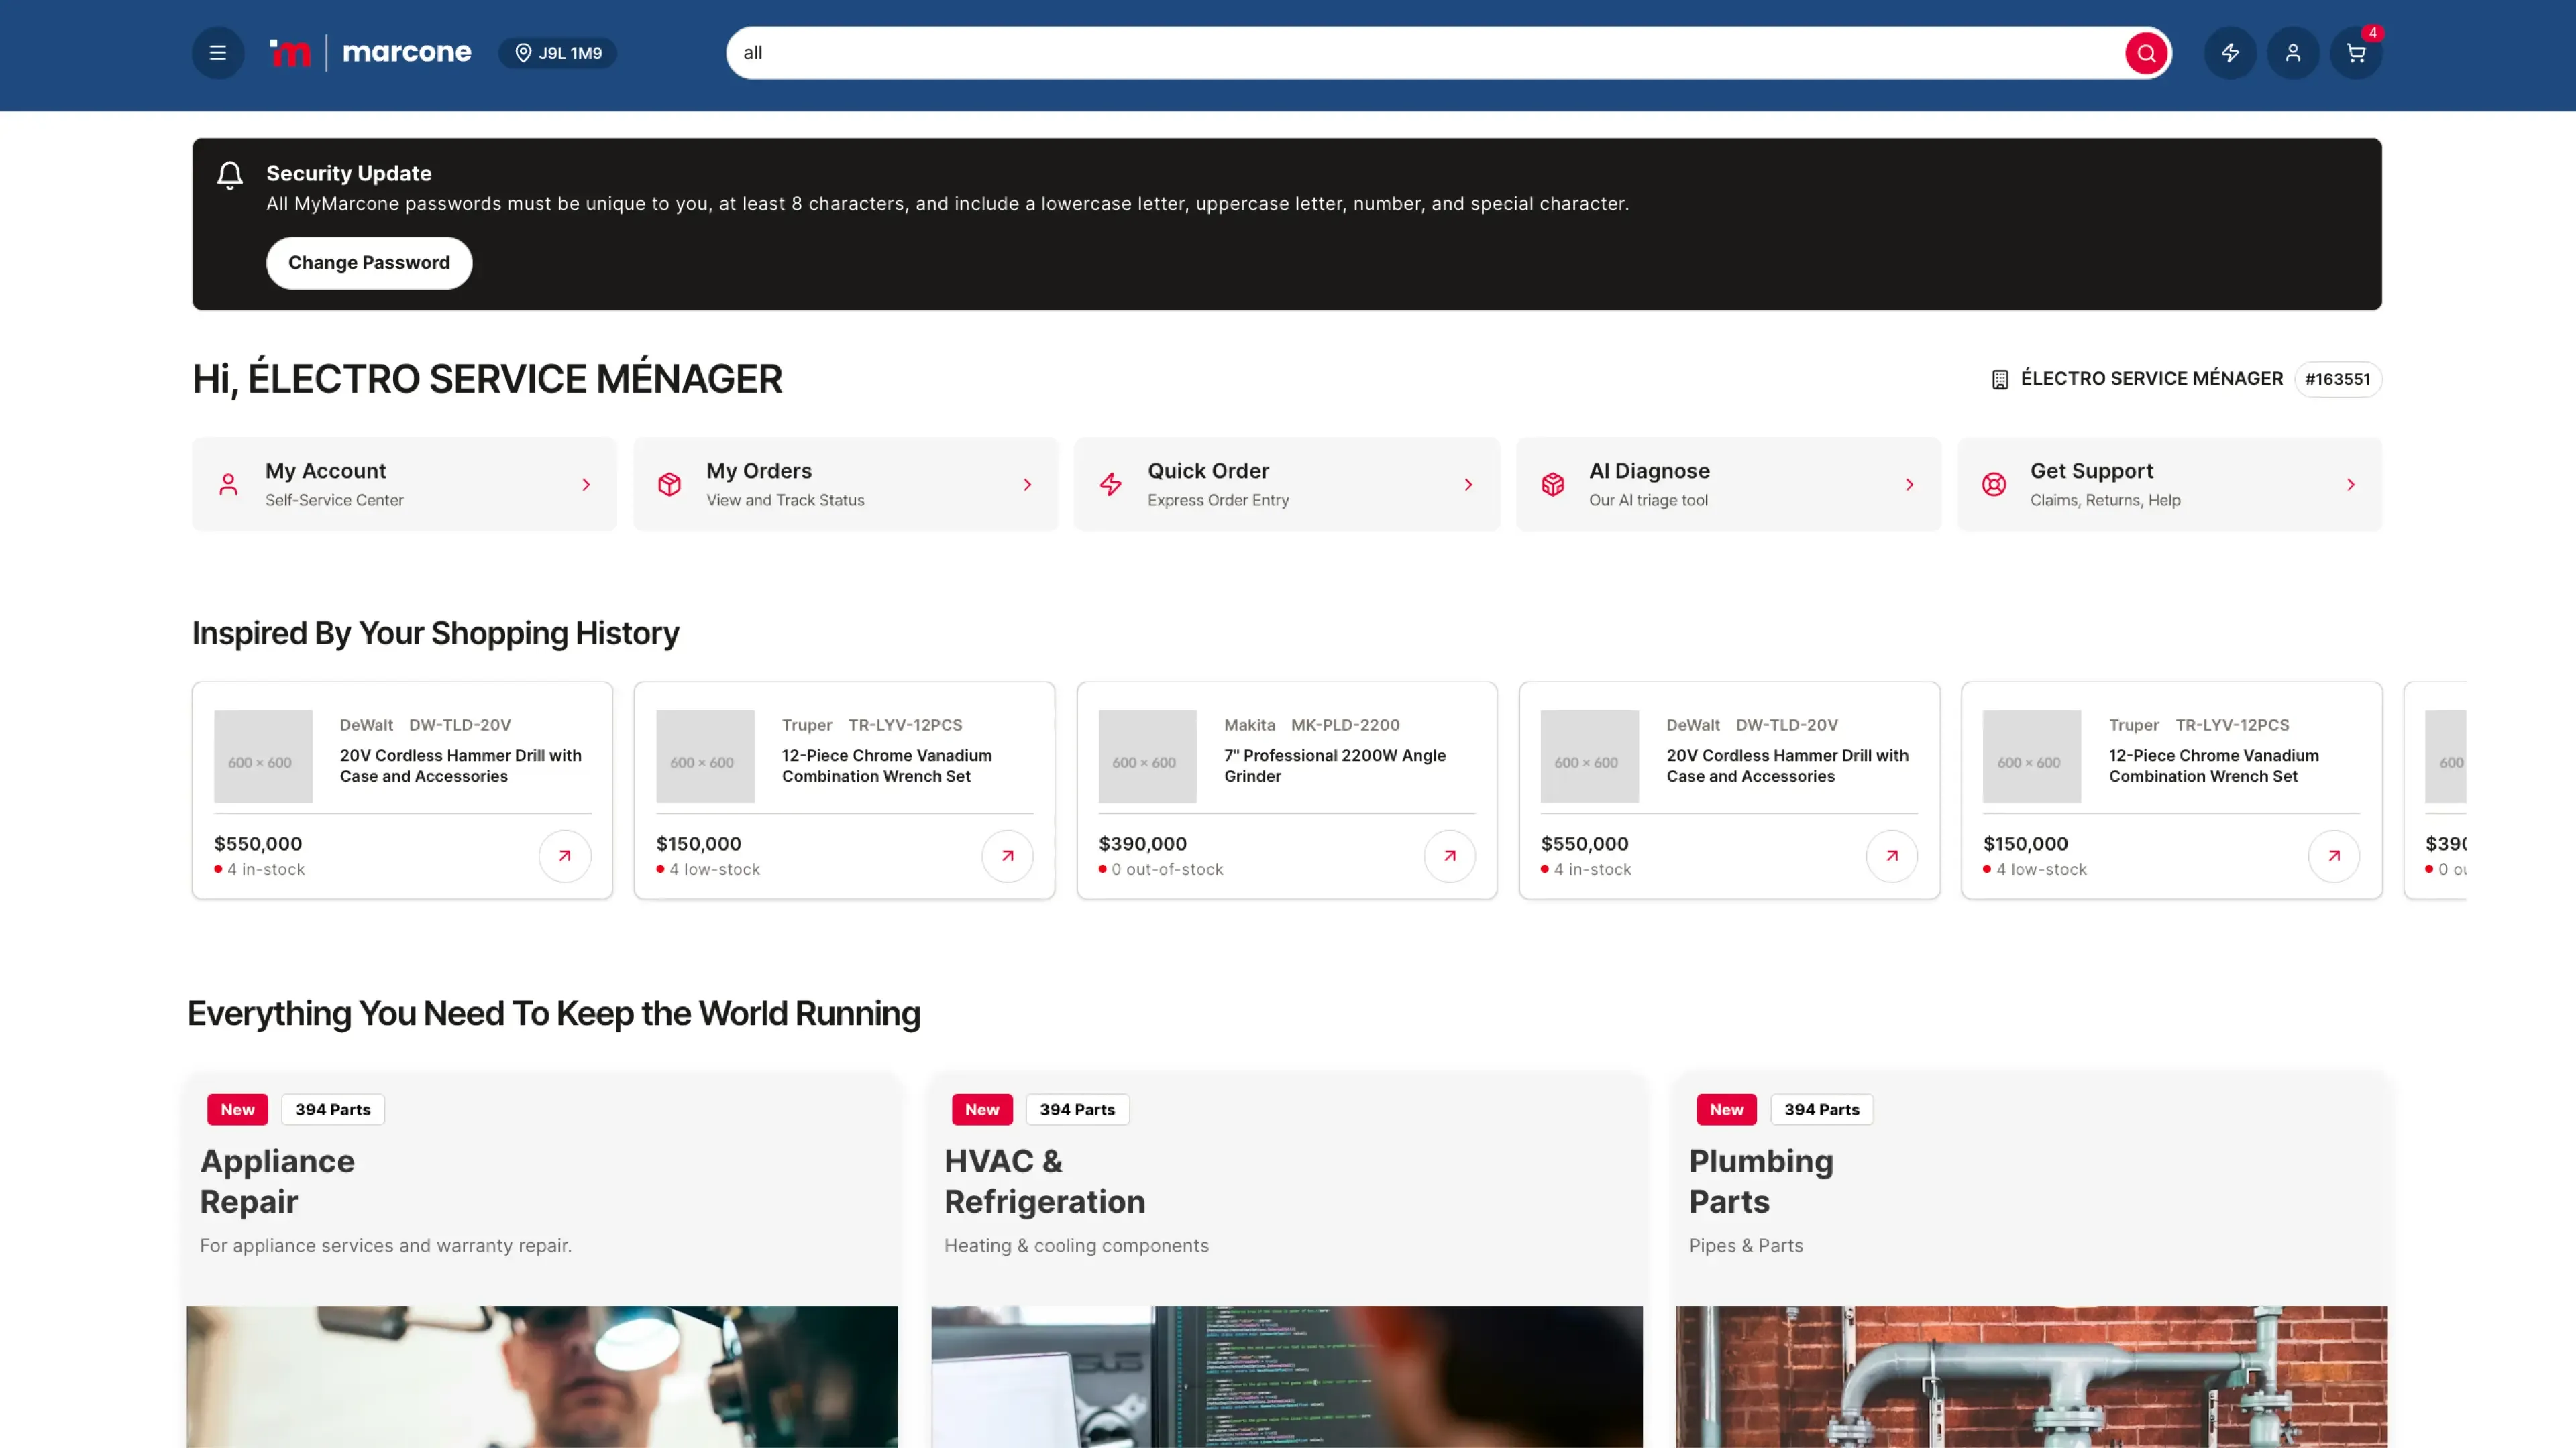The width and height of the screenshot is (2576, 1448).
Task: Open the hamburger menu icon
Action: 217,53
